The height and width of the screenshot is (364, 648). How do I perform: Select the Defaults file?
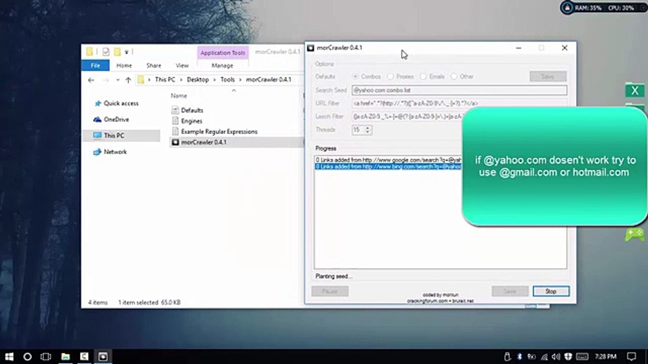(x=192, y=110)
